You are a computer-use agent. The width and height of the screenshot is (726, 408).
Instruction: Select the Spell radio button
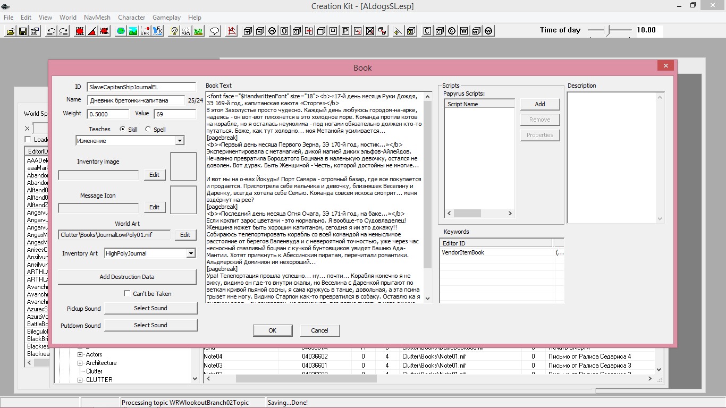(148, 129)
